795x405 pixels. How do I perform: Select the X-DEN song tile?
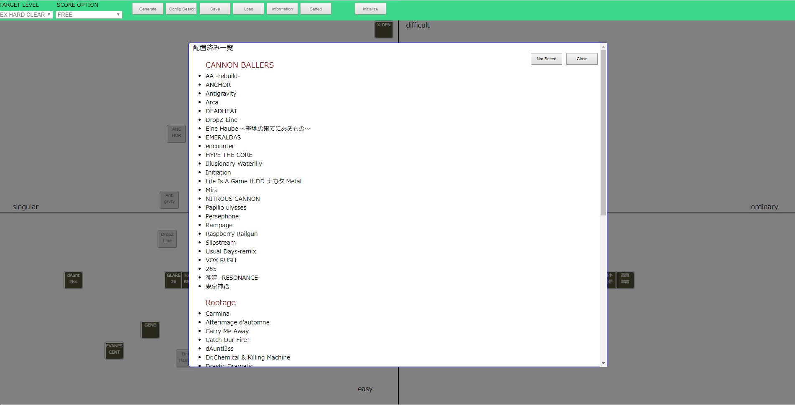[384, 30]
